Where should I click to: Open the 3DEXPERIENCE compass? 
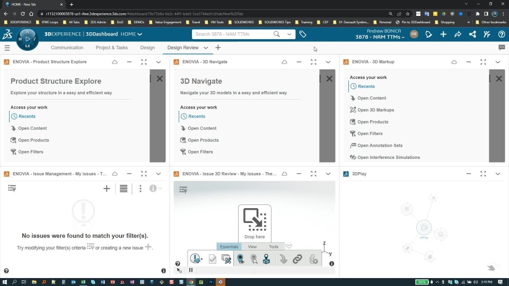coord(27,39)
